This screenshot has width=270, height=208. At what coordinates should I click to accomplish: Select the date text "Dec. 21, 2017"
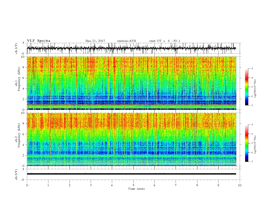[95, 41]
